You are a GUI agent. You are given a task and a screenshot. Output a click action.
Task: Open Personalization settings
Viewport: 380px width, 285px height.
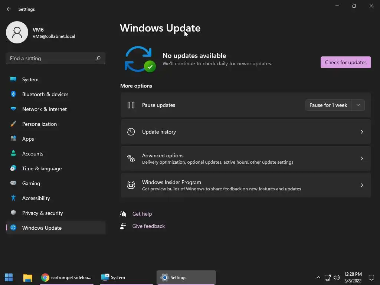[x=56, y=124]
